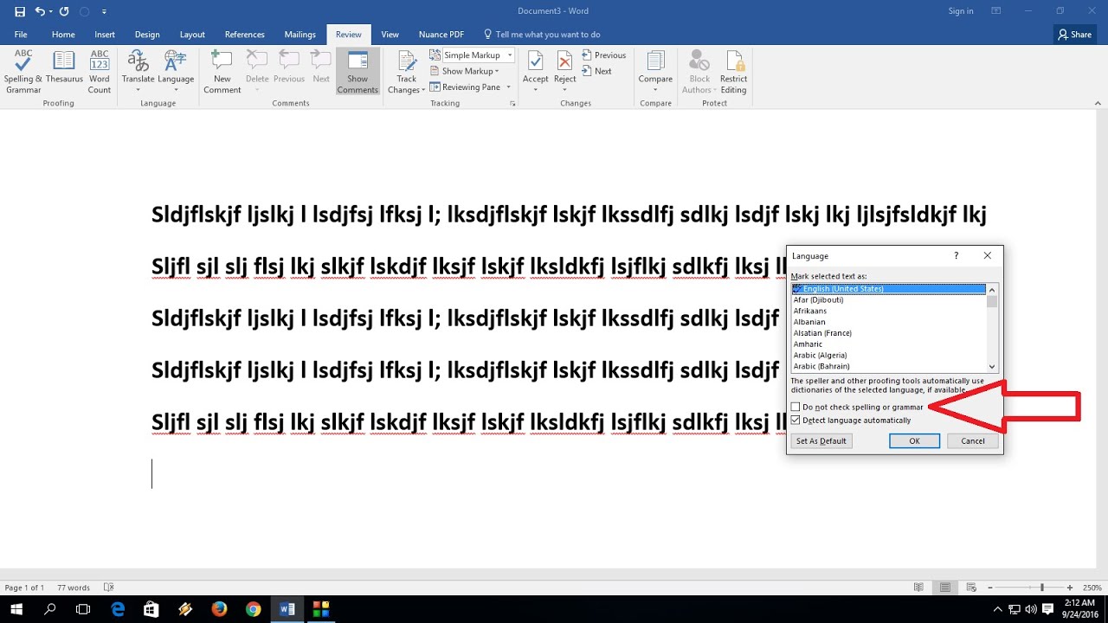The image size is (1108, 623).
Task: Click Sign in link
Action: click(961, 11)
